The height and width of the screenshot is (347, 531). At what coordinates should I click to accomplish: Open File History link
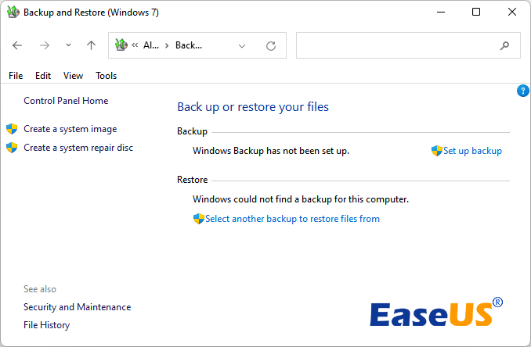pyautogui.click(x=47, y=325)
